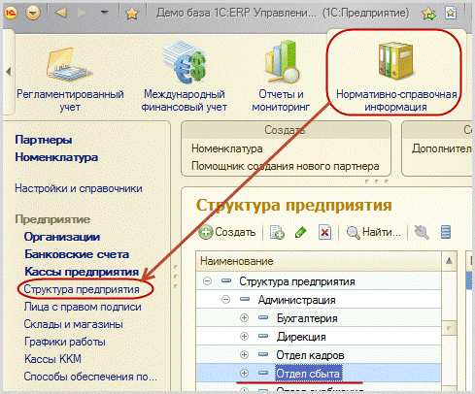Screen dimensions: 475x394
Task: Click the 1C application logo icon
Action: [11, 13]
